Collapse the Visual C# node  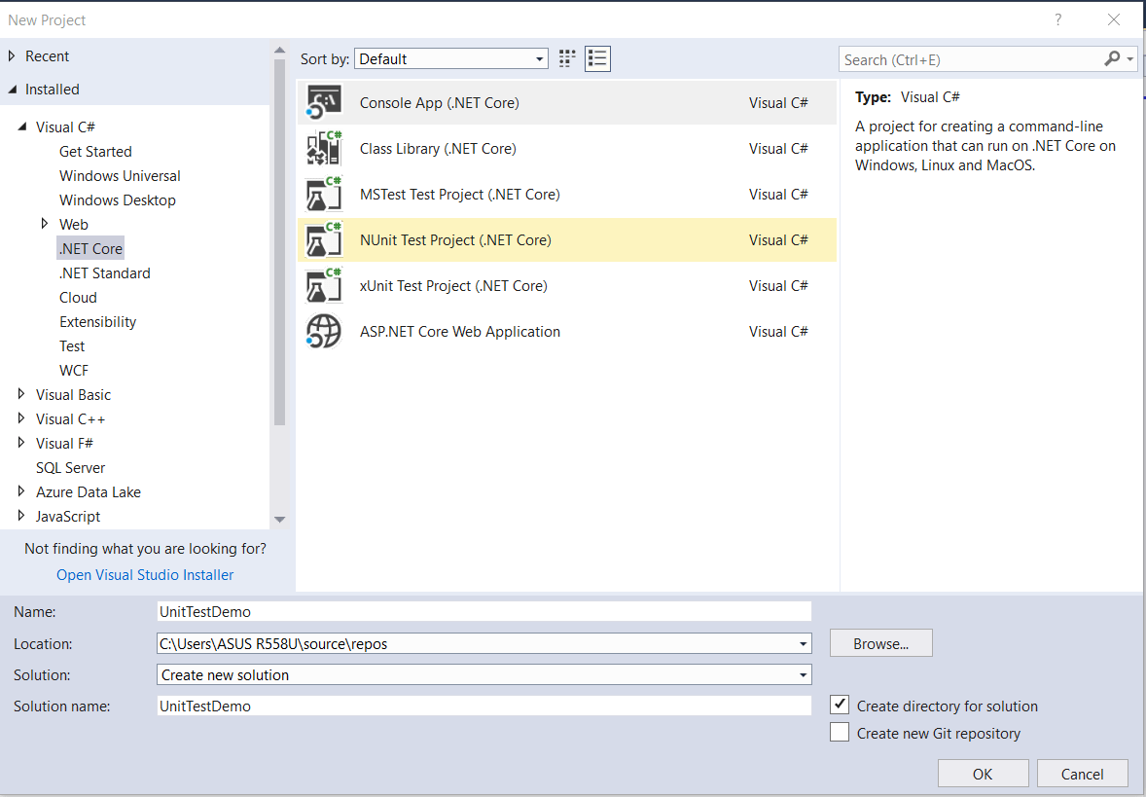coord(23,127)
